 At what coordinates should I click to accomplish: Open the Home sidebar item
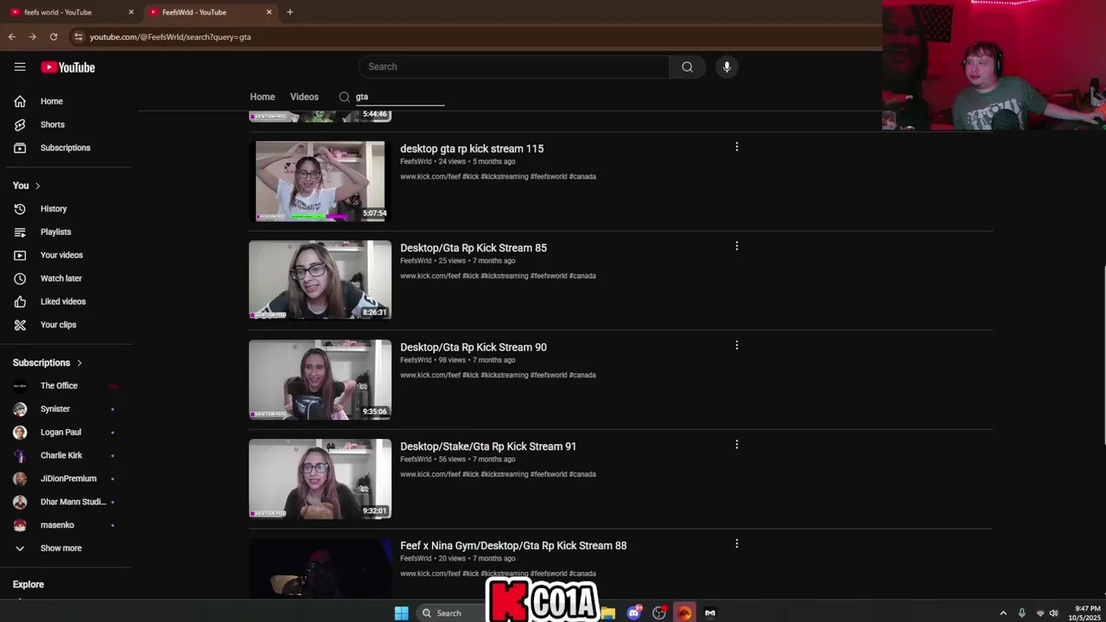[67, 101]
